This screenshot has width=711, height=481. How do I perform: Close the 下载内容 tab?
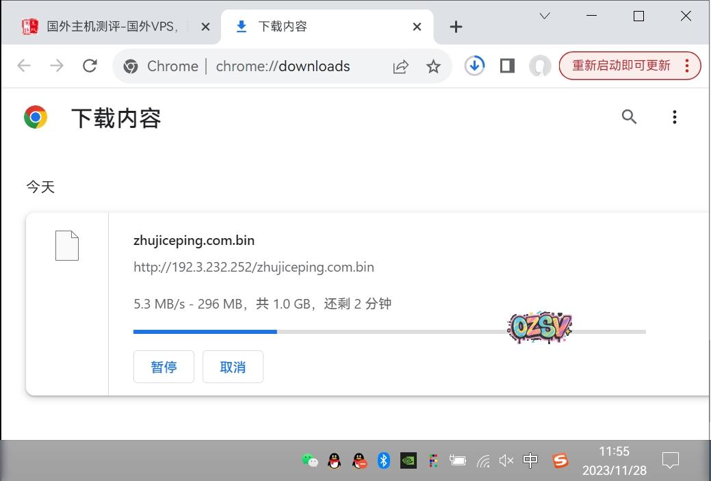[417, 27]
